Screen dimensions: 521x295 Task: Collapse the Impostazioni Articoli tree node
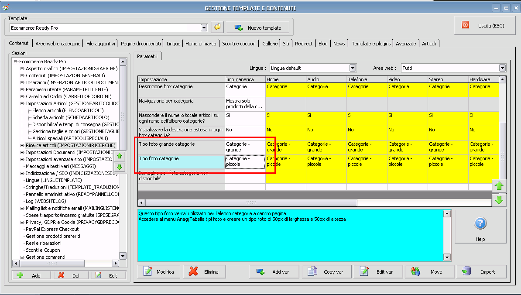22,103
